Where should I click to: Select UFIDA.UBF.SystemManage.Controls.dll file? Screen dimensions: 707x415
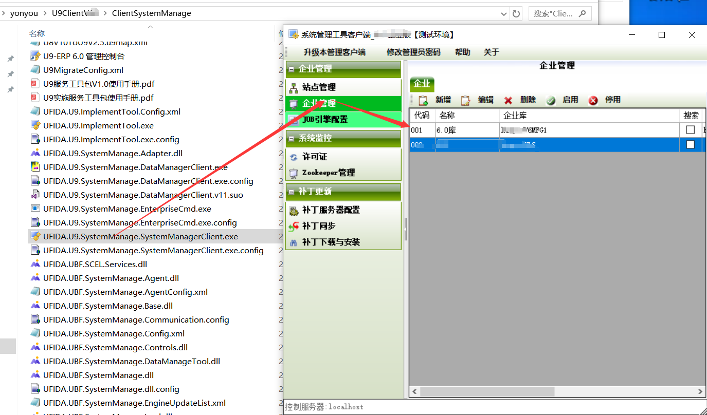tap(115, 347)
